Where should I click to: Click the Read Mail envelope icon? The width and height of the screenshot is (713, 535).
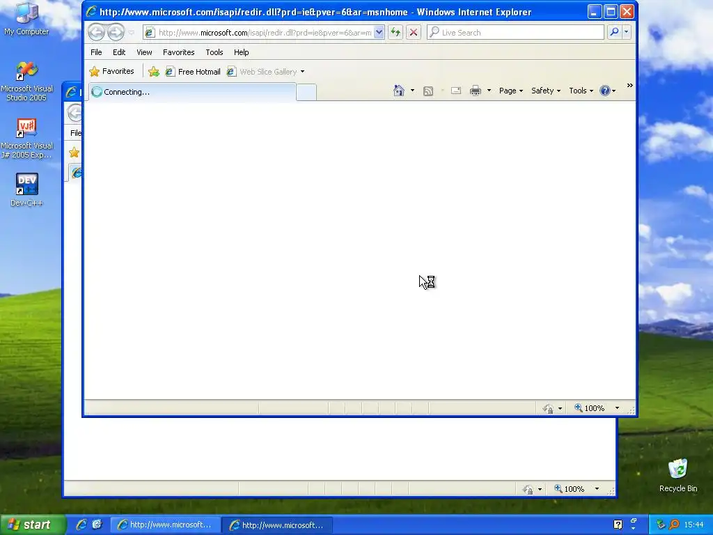pyautogui.click(x=456, y=91)
